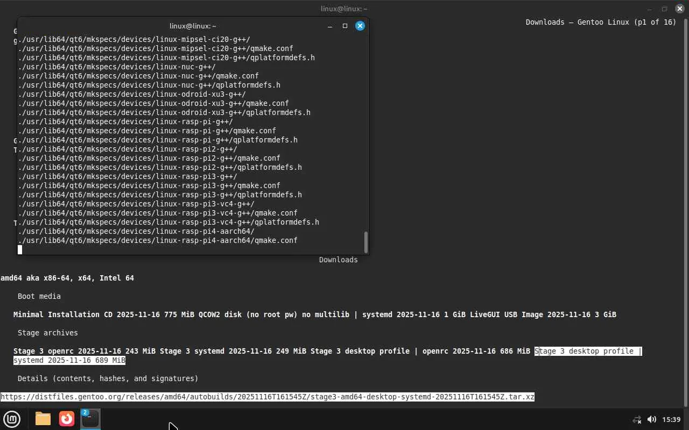Click the centered 'Downloads' heading below the terminal
Image resolution: width=689 pixels, height=430 pixels.
(x=339, y=260)
